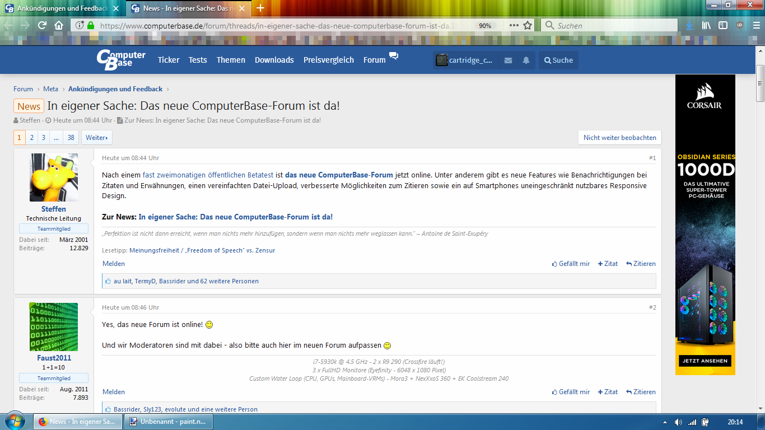Report Steffen's post with Melden
Viewport: 765px width, 430px height.
point(114,264)
